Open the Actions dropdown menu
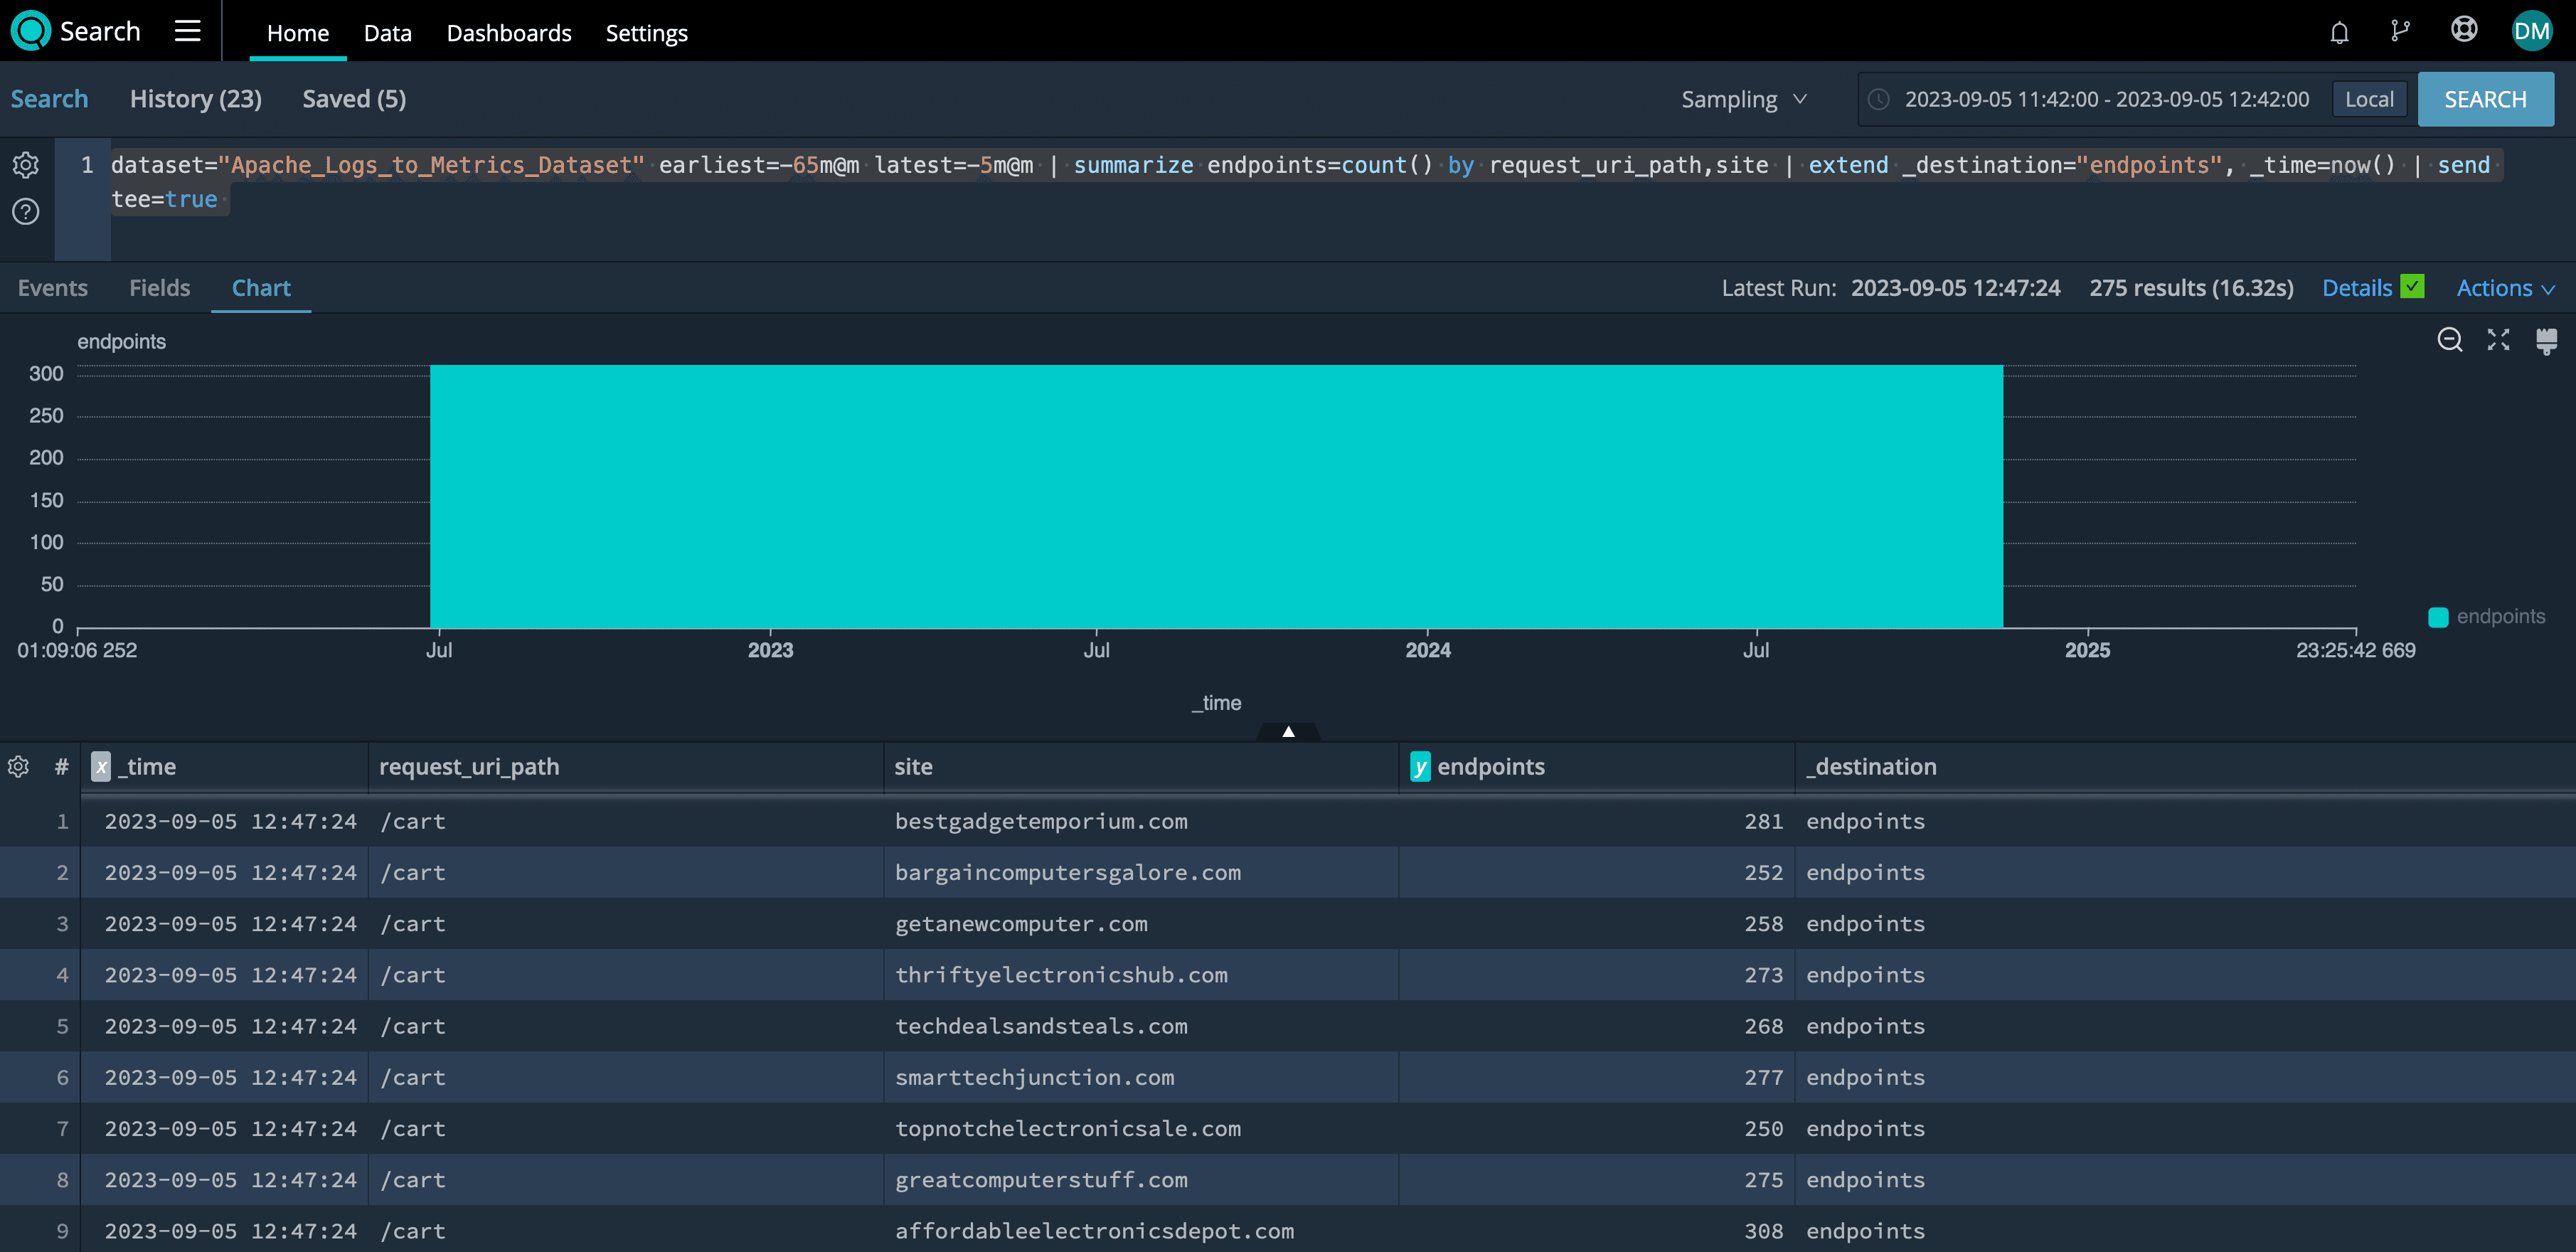 (2505, 288)
